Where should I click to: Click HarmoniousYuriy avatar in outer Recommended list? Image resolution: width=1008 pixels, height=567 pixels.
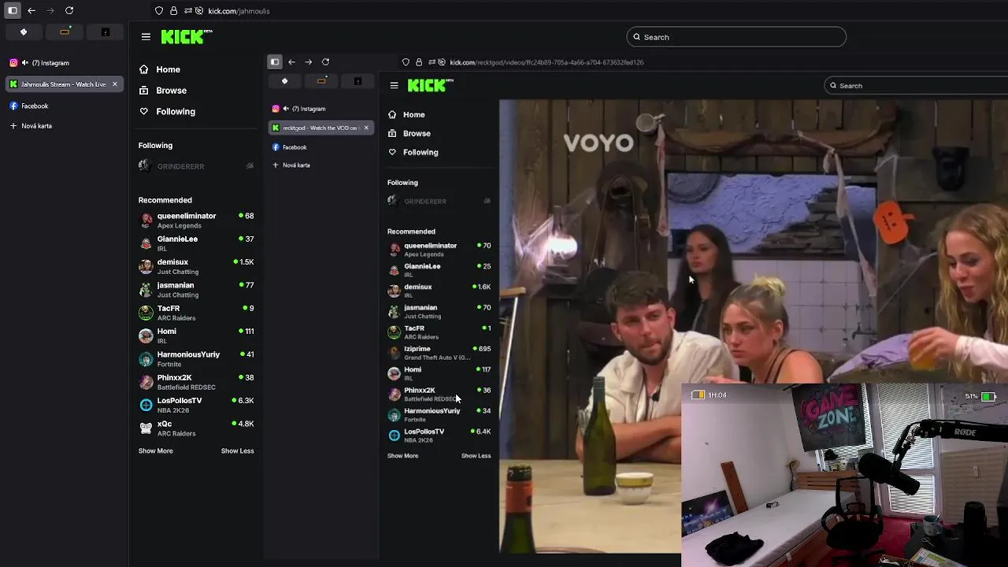[x=146, y=359]
